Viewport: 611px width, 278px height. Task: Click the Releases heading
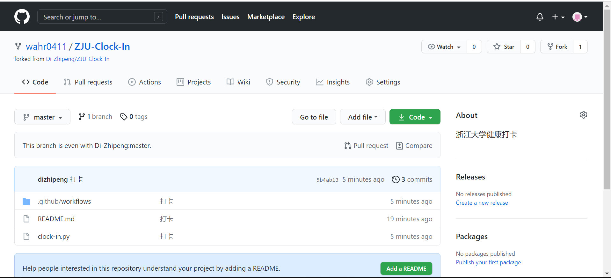[x=470, y=177]
